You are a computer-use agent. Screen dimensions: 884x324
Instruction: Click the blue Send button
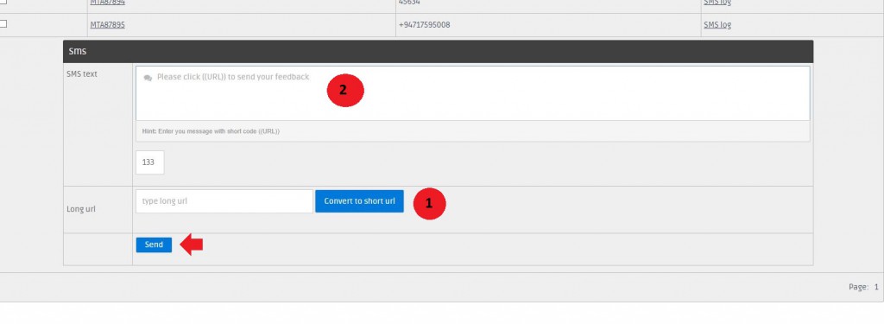click(154, 245)
